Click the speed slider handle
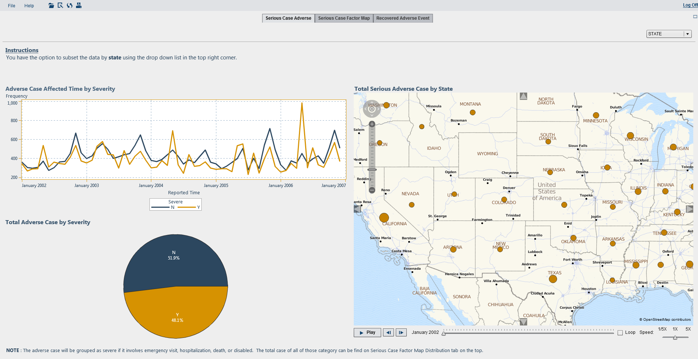 coord(675,337)
